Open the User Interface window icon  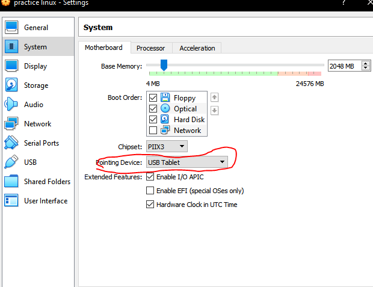click(x=11, y=200)
